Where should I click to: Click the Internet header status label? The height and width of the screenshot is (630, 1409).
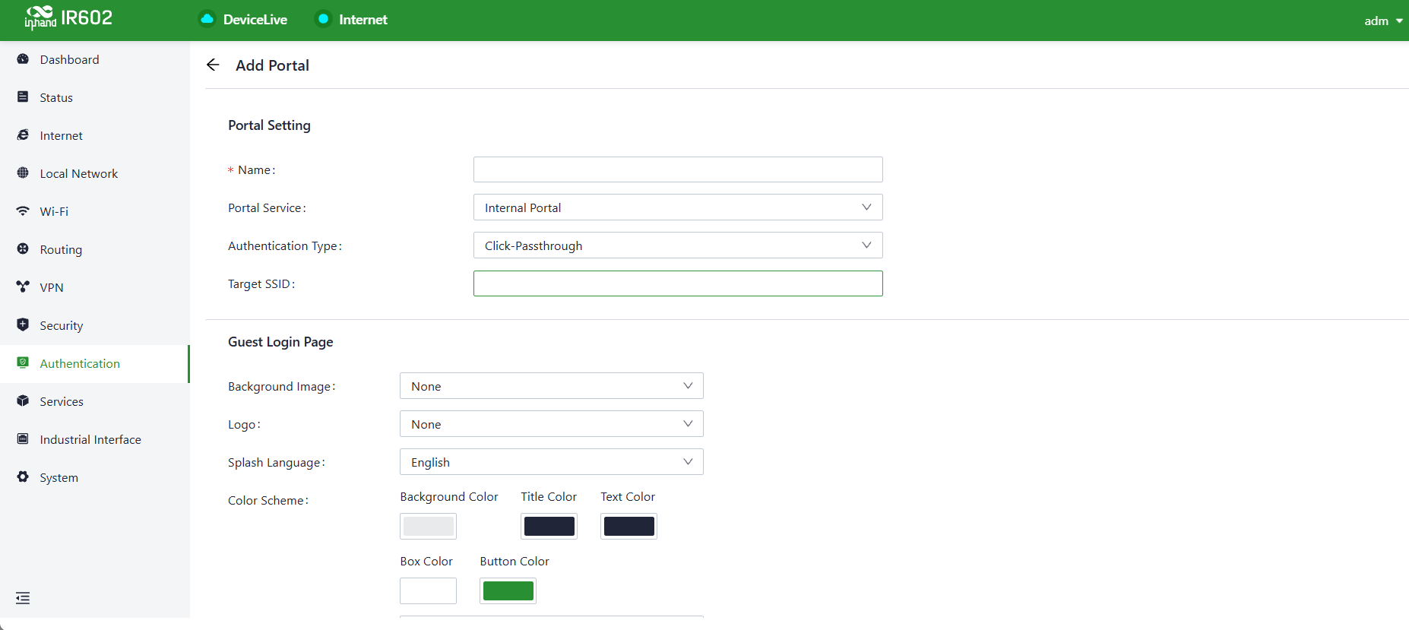(363, 20)
